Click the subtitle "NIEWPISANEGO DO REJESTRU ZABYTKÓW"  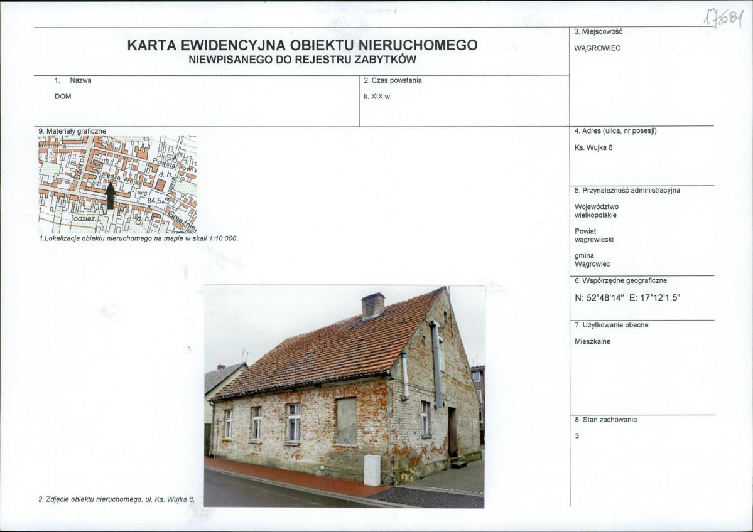point(302,60)
